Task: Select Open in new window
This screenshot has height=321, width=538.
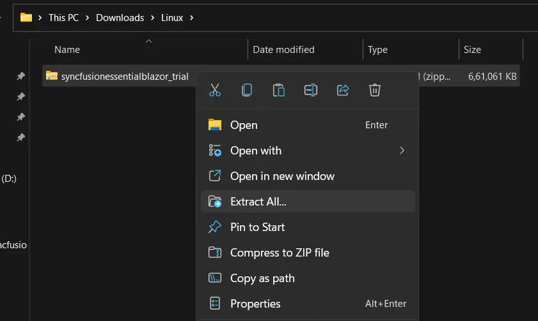Action: [x=308, y=176]
